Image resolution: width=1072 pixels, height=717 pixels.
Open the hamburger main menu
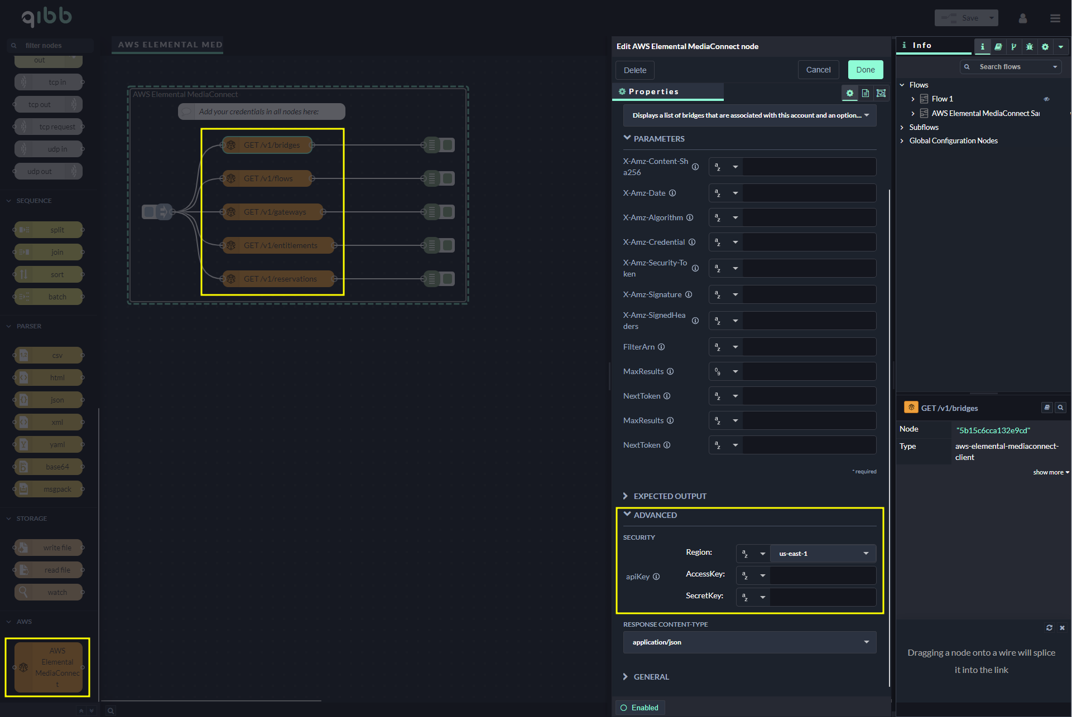point(1055,18)
